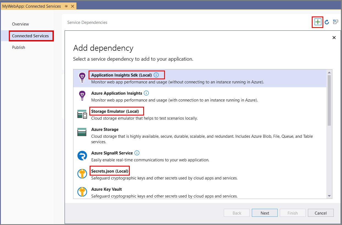The height and width of the screenshot is (225, 342).
Task: Select Secrets.json (Local) dependency
Action: [x=200, y=174]
